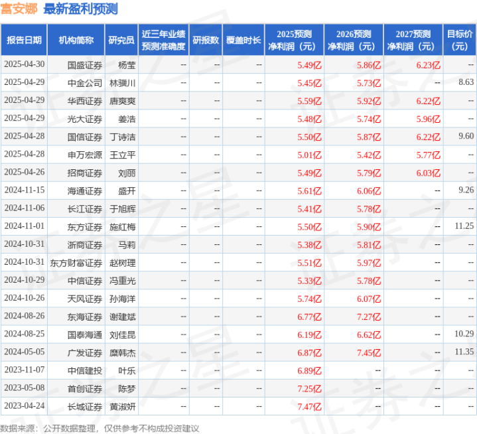477x434 pixels.
Task: Click the 2024-11-15 report date cell
Action: coord(25,190)
